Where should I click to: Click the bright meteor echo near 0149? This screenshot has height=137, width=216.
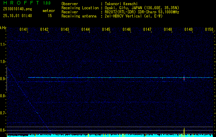[x=184, y=78]
